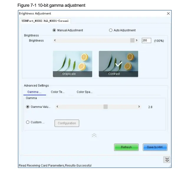Click the brightness slider right arrow
The width and height of the screenshot is (186, 171).
(136, 41)
